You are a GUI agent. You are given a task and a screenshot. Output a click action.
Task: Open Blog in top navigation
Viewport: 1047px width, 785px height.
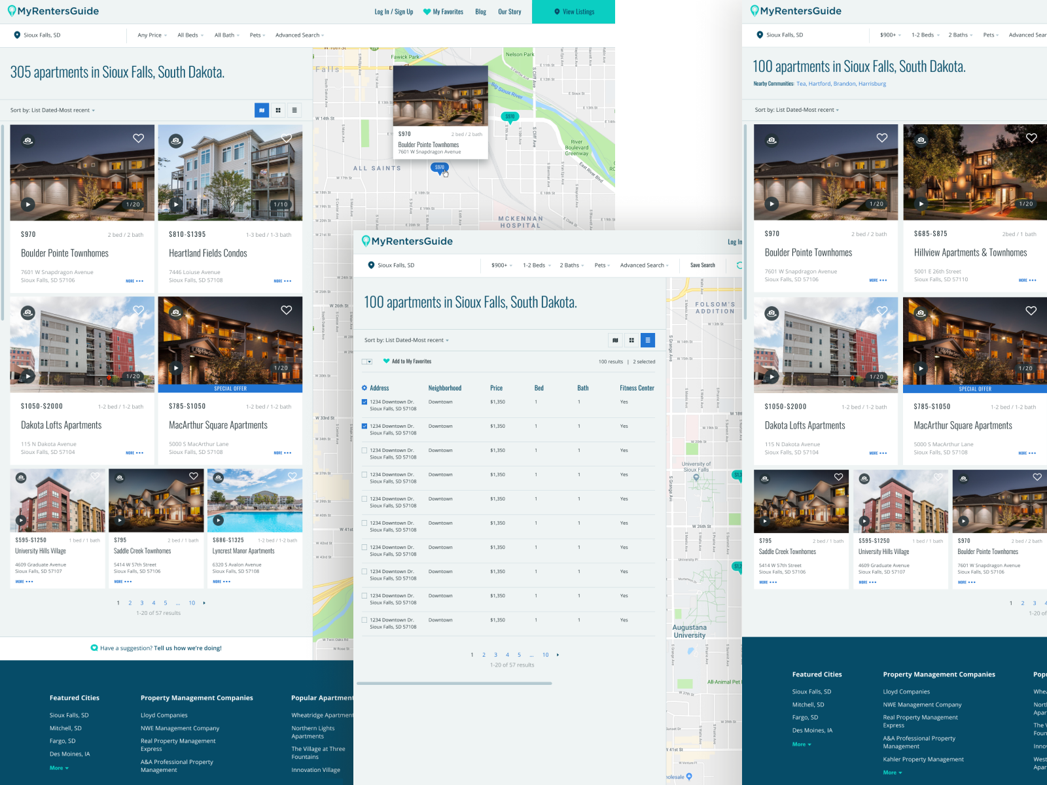pos(481,12)
